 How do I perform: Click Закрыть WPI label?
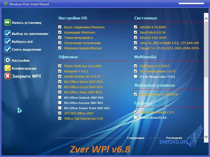(x=26, y=76)
